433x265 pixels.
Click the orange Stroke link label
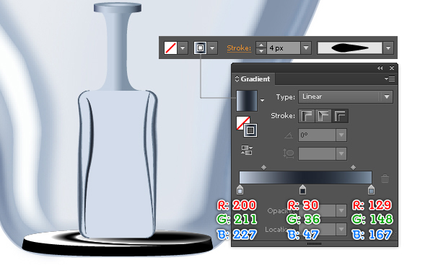[239, 48]
